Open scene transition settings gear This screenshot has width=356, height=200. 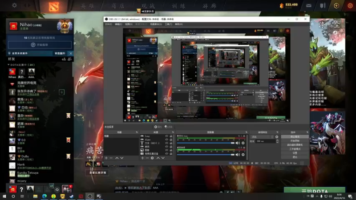pyautogui.click(x=277, y=137)
